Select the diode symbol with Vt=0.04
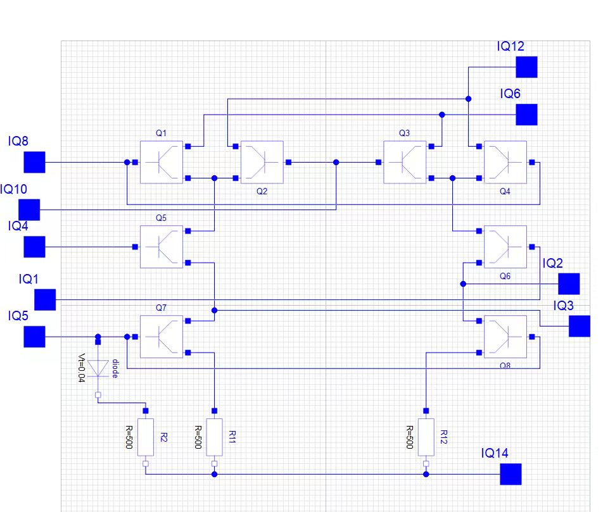The image size is (603, 512). 98,368
